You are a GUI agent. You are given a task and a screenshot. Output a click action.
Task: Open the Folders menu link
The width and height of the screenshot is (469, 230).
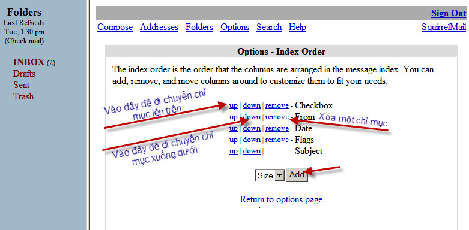tap(199, 27)
